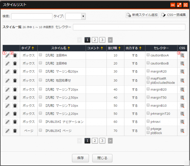Edit the 【PUBLIS4】ナビゲーション style
Viewport: 190px width, 166px height.
[7, 122]
